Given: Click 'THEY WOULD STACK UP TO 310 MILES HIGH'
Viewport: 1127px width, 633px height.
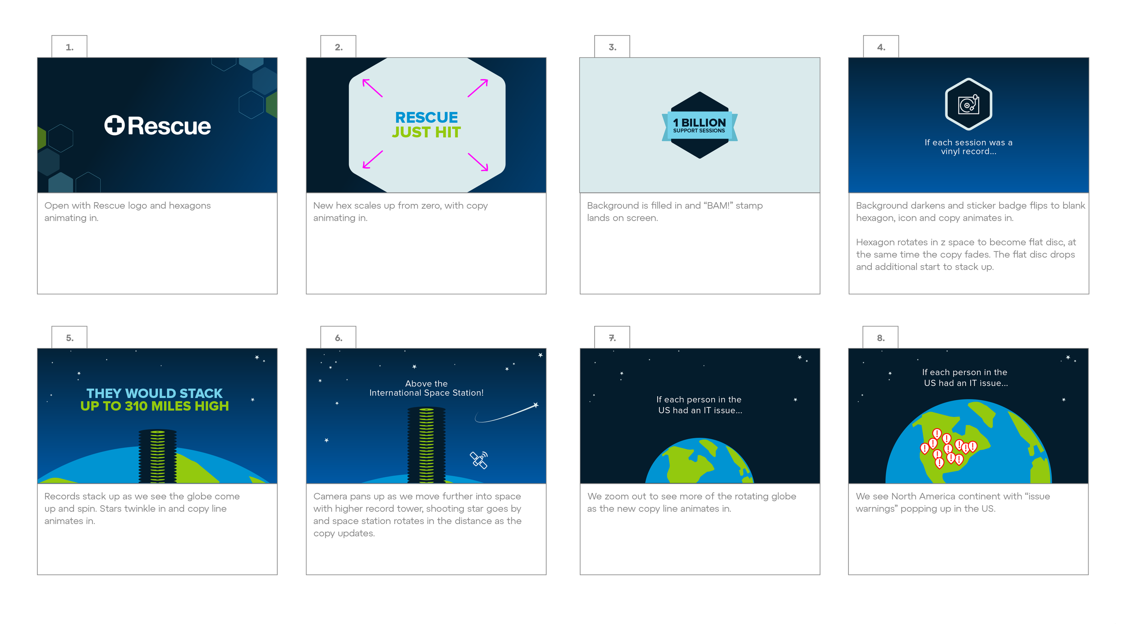Looking at the screenshot, I should [155, 399].
